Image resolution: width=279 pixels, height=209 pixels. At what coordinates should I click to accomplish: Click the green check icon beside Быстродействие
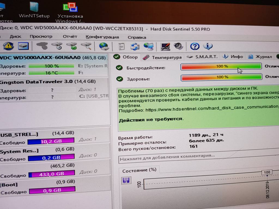[119, 68]
